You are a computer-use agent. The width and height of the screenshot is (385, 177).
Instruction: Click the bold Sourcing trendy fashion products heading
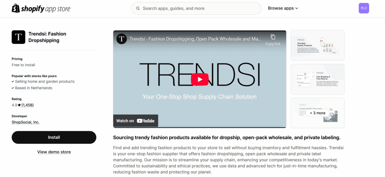tap(227, 138)
